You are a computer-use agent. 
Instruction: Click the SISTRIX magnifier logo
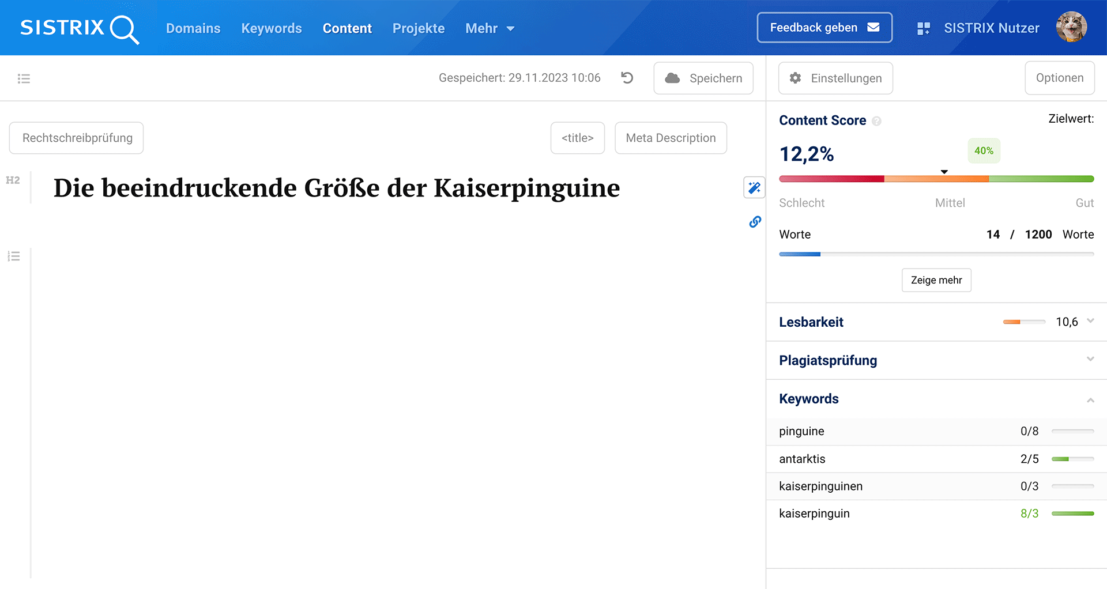[80, 28]
